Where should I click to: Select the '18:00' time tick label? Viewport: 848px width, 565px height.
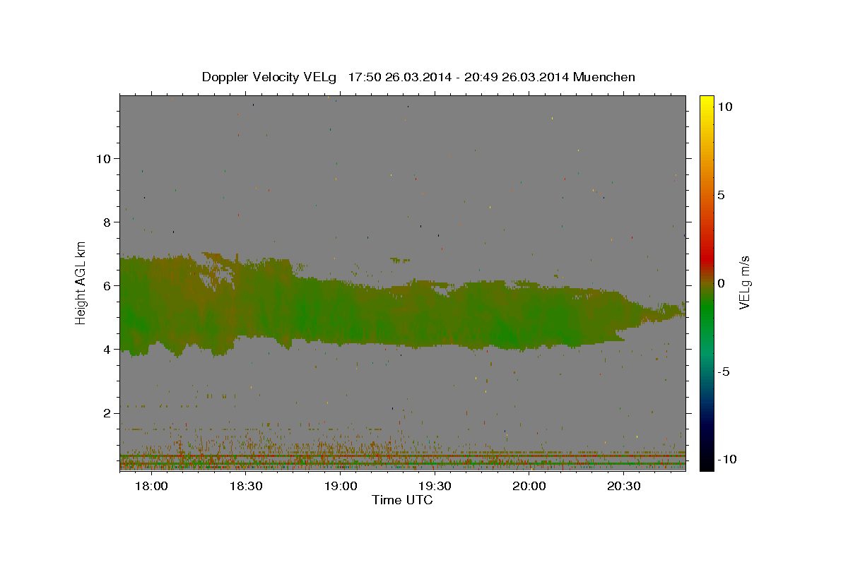pos(152,487)
